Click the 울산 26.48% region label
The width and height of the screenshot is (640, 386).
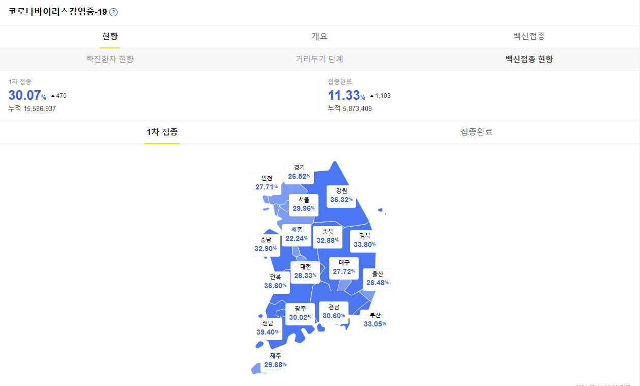coord(377,279)
